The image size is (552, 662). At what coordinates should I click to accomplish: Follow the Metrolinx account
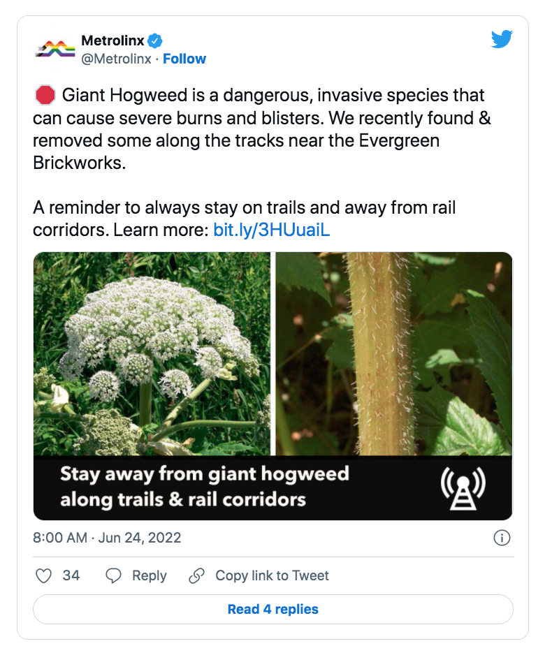[x=184, y=59]
